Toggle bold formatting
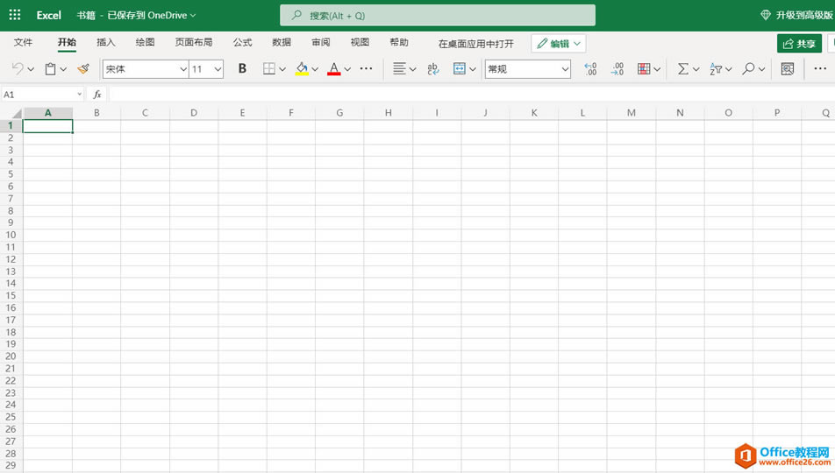This screenshot has width=835, height=473. pos(242,68)
